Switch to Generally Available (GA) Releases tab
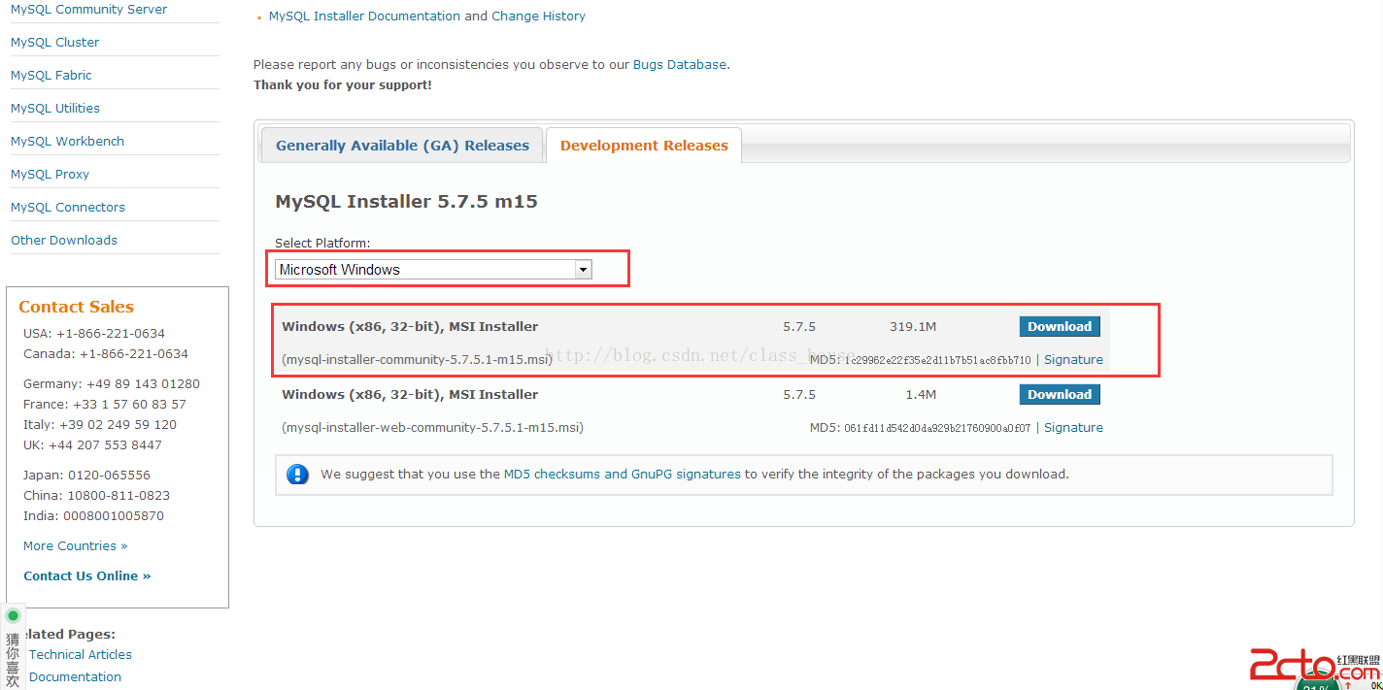 (x=402, y=146)
